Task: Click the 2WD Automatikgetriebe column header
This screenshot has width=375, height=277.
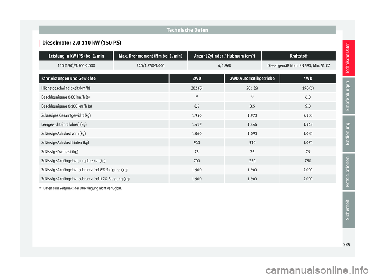Action: (x=252, y=78)
